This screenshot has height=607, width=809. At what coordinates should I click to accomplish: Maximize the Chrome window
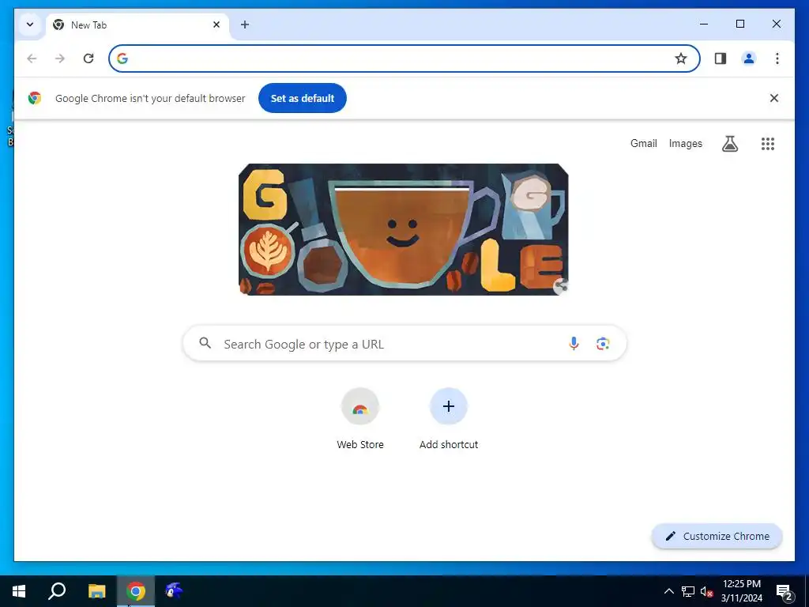pos(739,24)
